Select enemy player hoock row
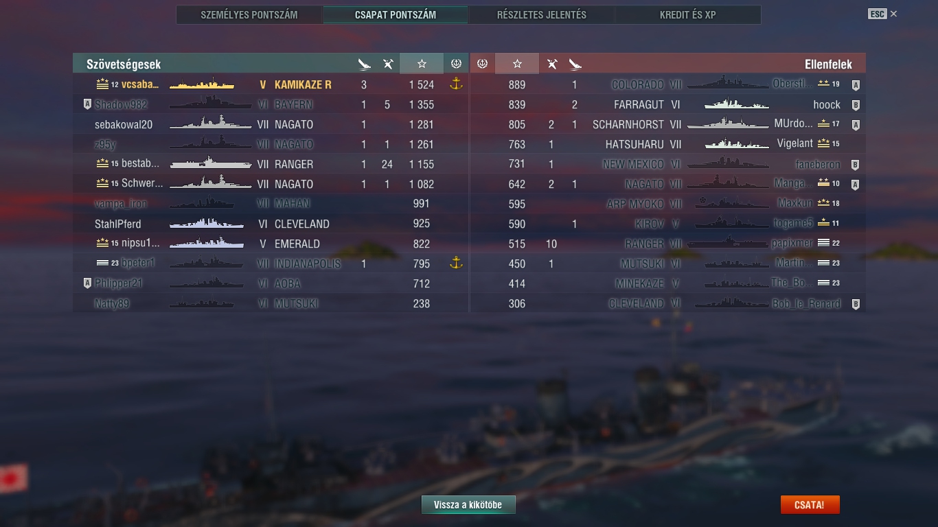Image resolution: width=938 pixels, height=527 pixels. point(668,104)
